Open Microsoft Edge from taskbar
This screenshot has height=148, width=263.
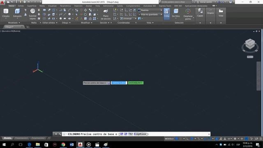[x=29, y=144]
